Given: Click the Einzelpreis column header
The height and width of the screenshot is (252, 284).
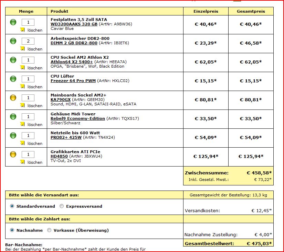Looking at the screenshot, I should (x=206, y=11).
